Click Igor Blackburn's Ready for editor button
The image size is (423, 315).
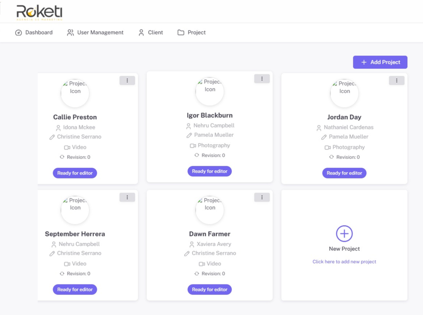tap(209, 172)
